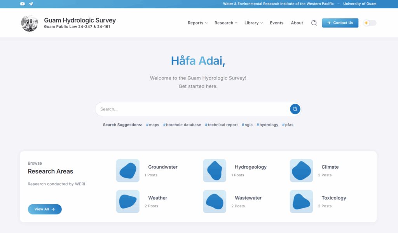Select the Toxicology category icon

point(301,202)
